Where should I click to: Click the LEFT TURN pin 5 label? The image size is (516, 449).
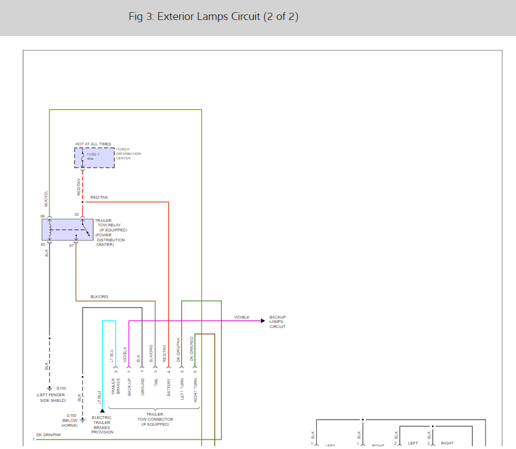(182, 389)
